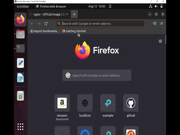Show Applications grid button
The height and width of the screenshot is (135, 180).
click(x=20, y=127)
